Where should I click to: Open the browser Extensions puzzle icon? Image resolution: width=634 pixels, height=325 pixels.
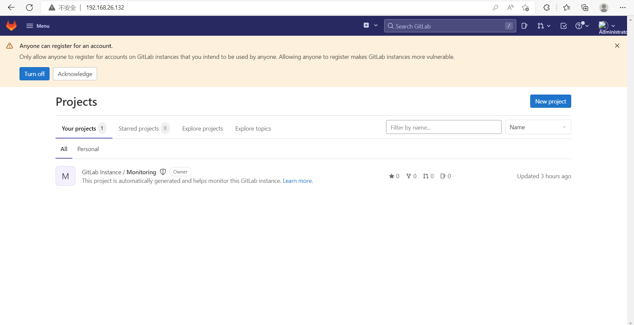click(546, 8)
